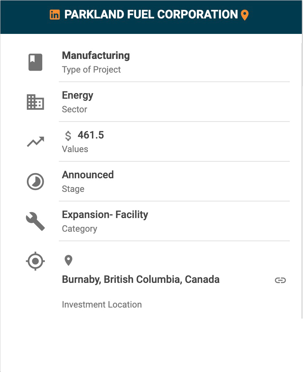Click the Investment Location label

(102, 305)
